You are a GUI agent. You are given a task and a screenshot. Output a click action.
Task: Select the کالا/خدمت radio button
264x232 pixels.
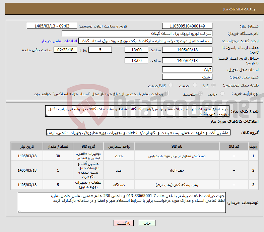tap(171, 85)
